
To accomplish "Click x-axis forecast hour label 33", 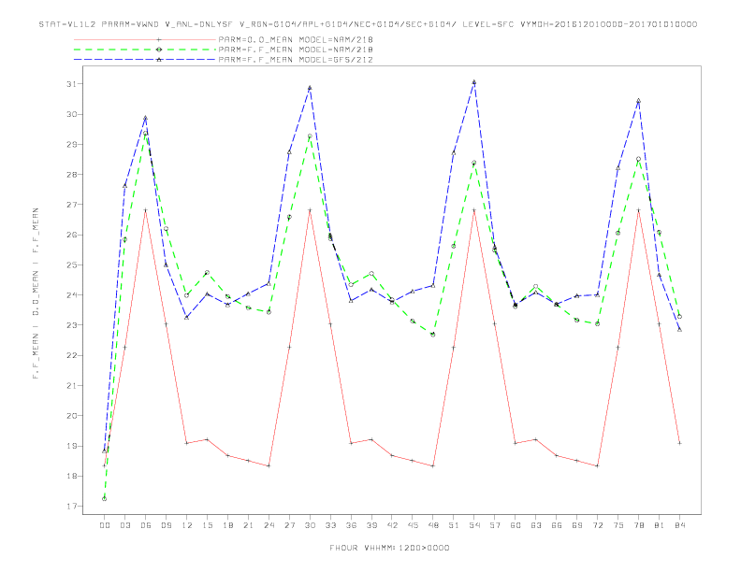I will [330, 525].
